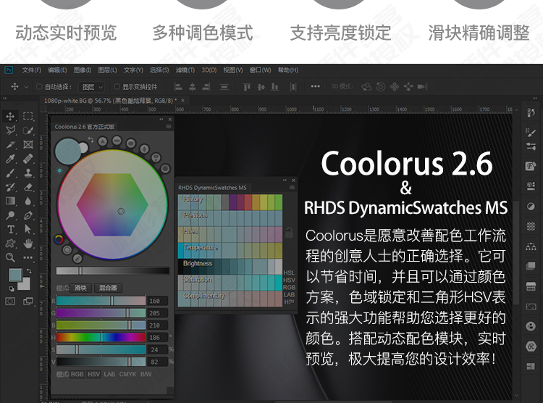Screen dimensions: 543x403
Task: Open the 滤镜(T) menu
Action: click(x=185, y=70)
